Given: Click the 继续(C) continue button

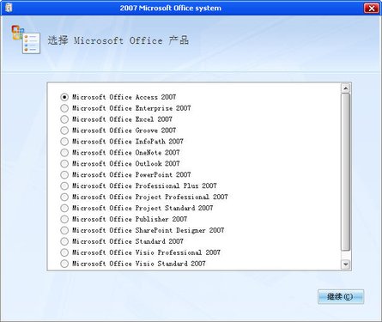Looking at the screenshot, I should (x=341, y=296).
